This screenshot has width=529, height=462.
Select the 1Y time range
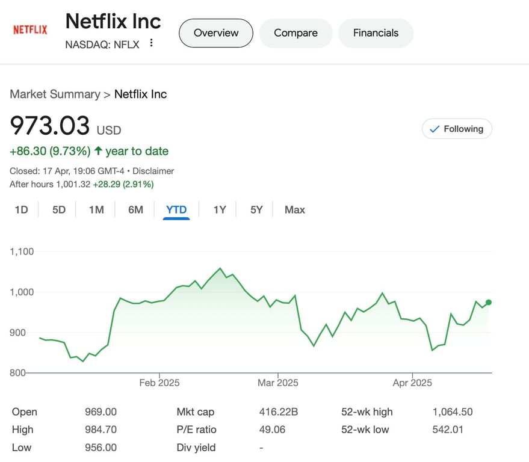click(220, 209)
